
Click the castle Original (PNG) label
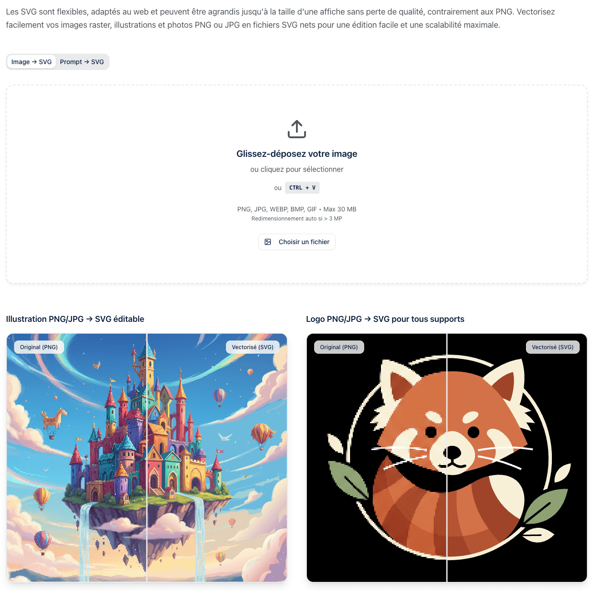[x=39, y=347]
